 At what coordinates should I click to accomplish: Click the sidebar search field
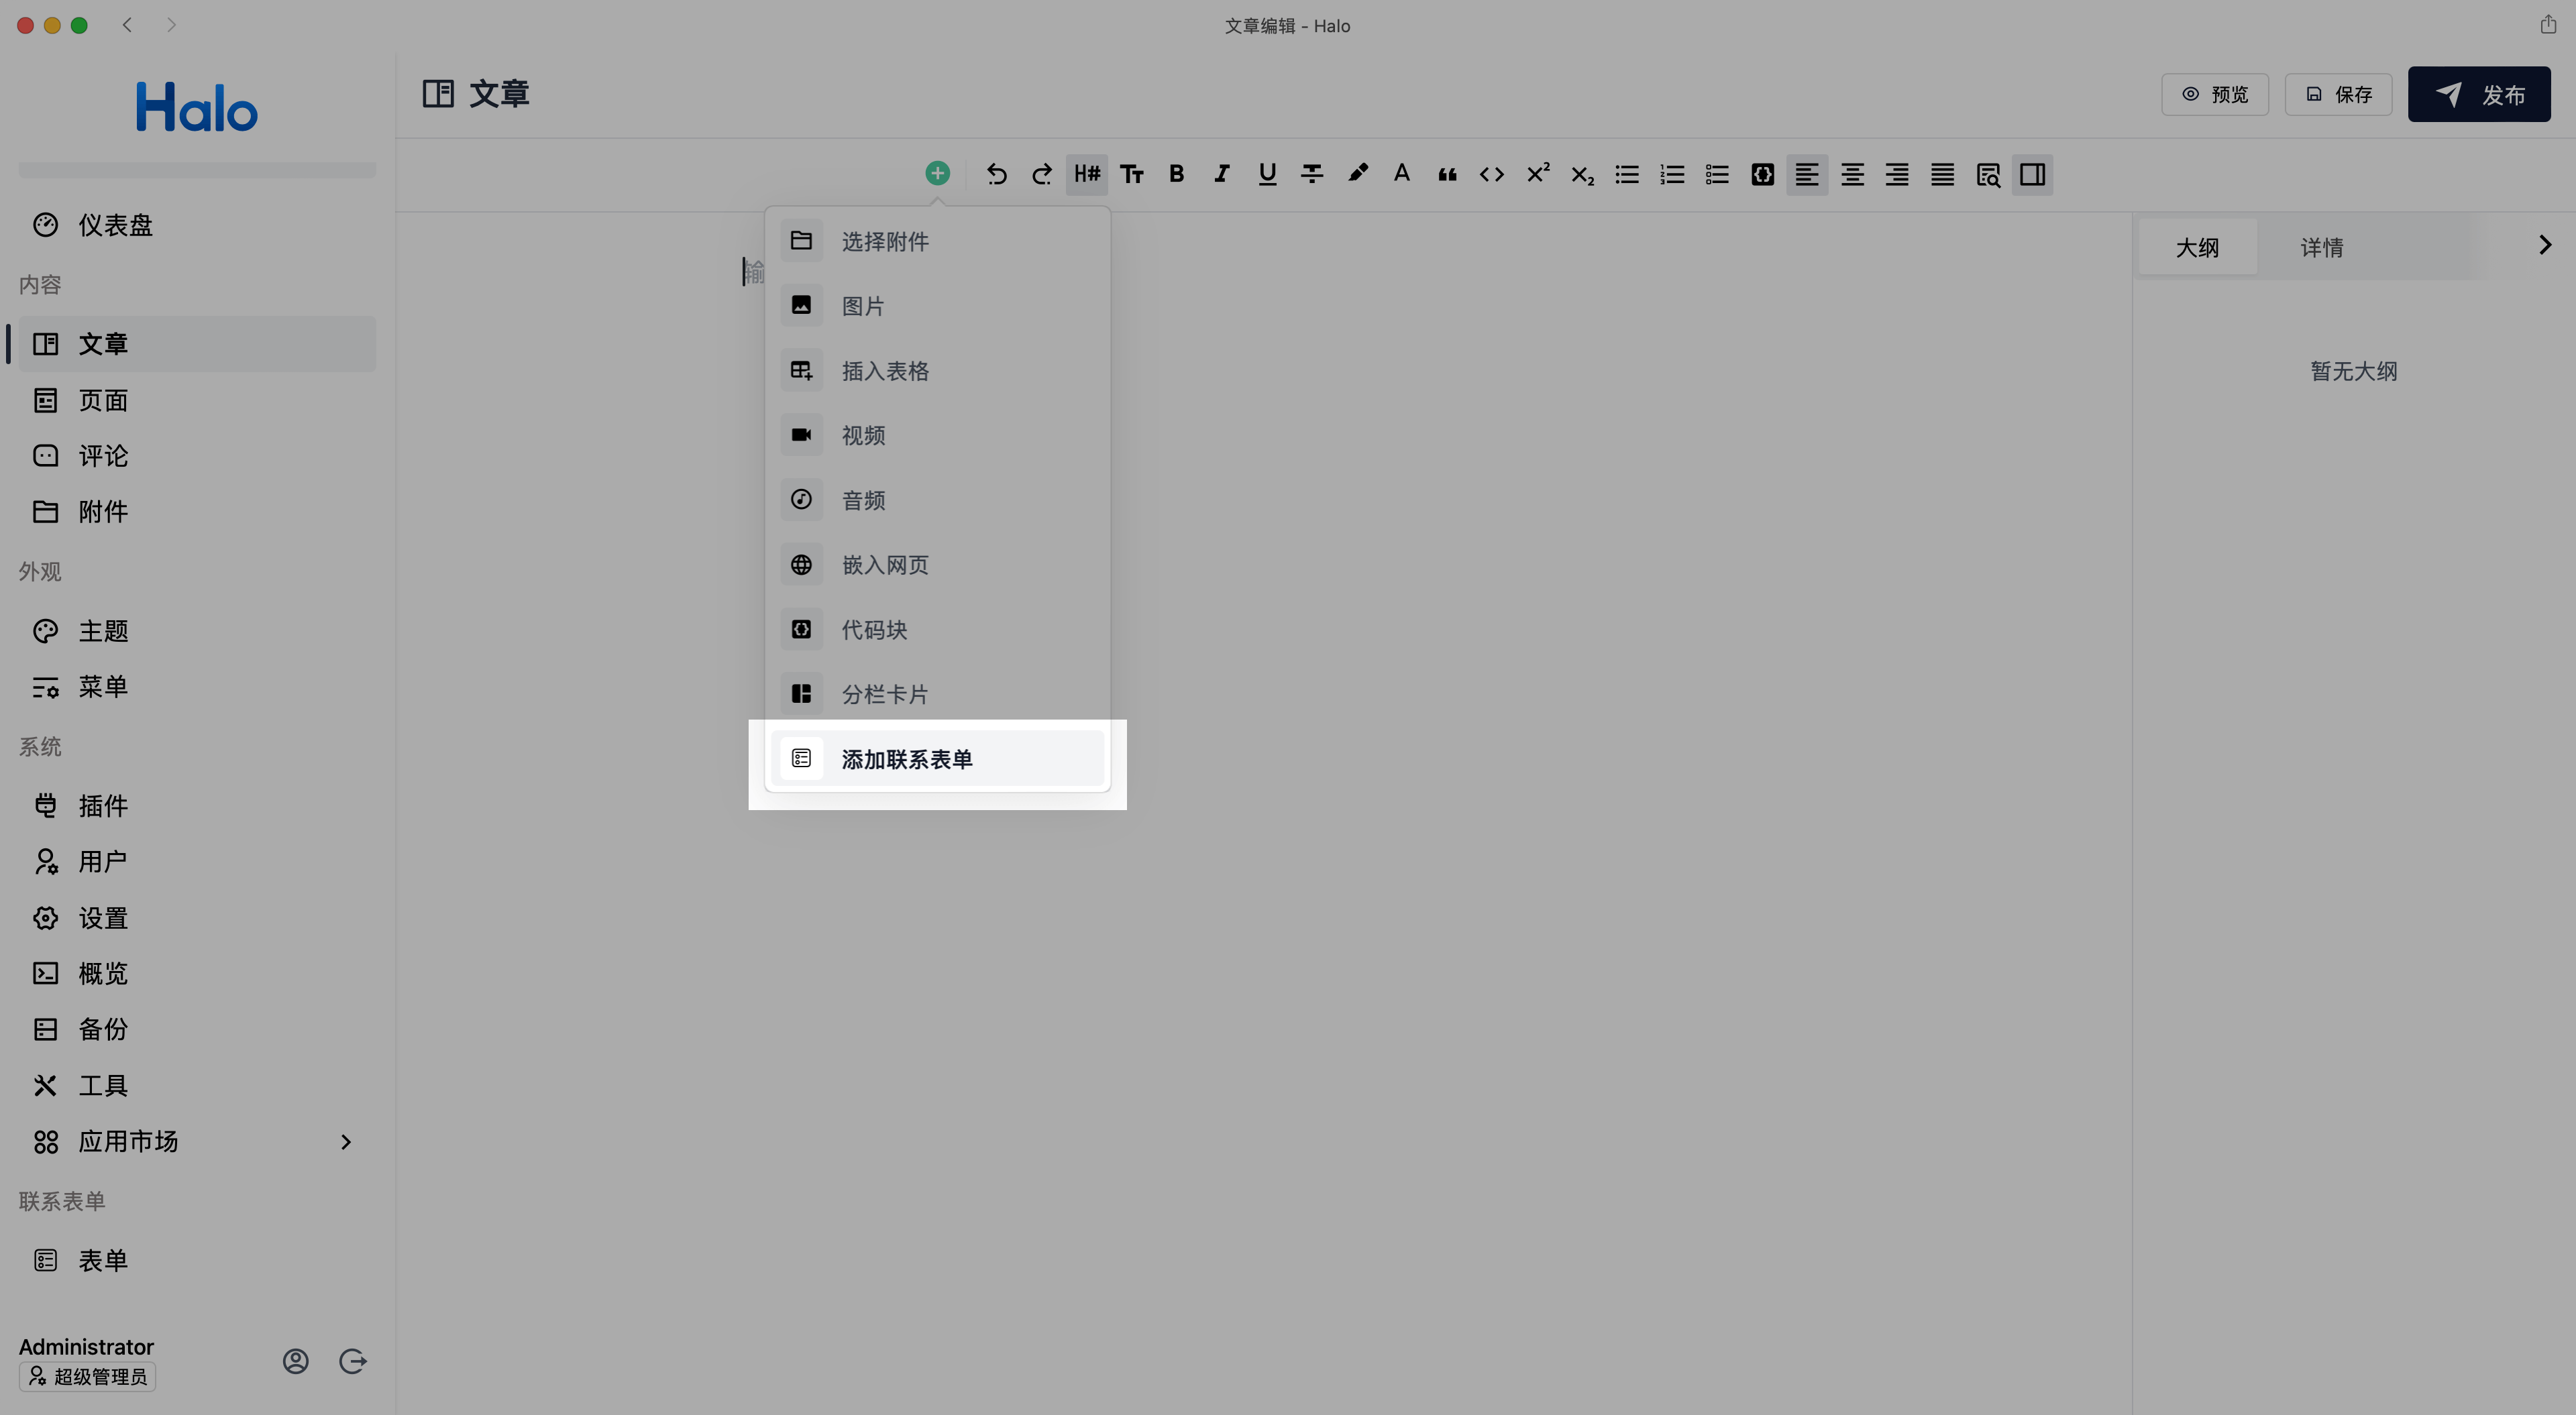click(x=197, y=170)
